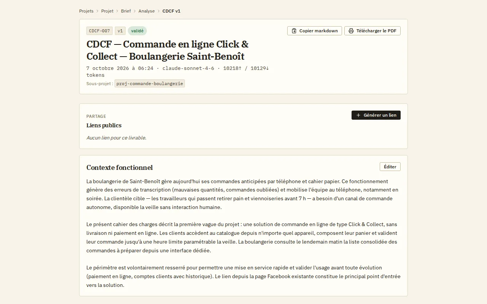Click the date 7 octobre 2026 metadata line
Image resolution: width=487 pixels, height=304 pixels.
click(178, 72)
